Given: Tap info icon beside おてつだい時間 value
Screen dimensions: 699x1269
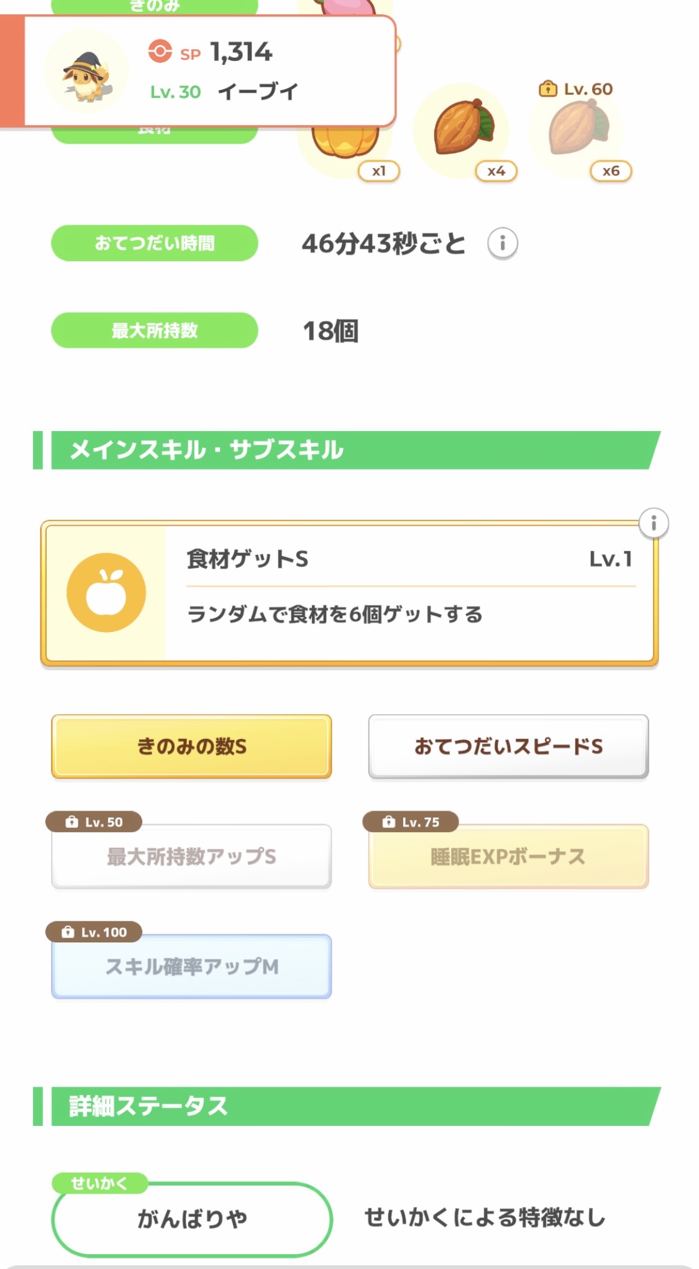Looking at the screenshot, I should [502, 243].
